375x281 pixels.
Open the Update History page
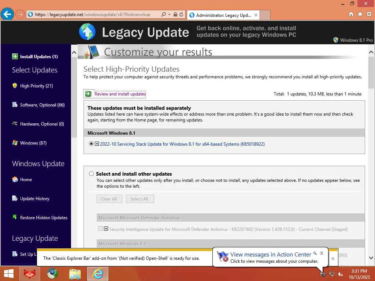35,199
